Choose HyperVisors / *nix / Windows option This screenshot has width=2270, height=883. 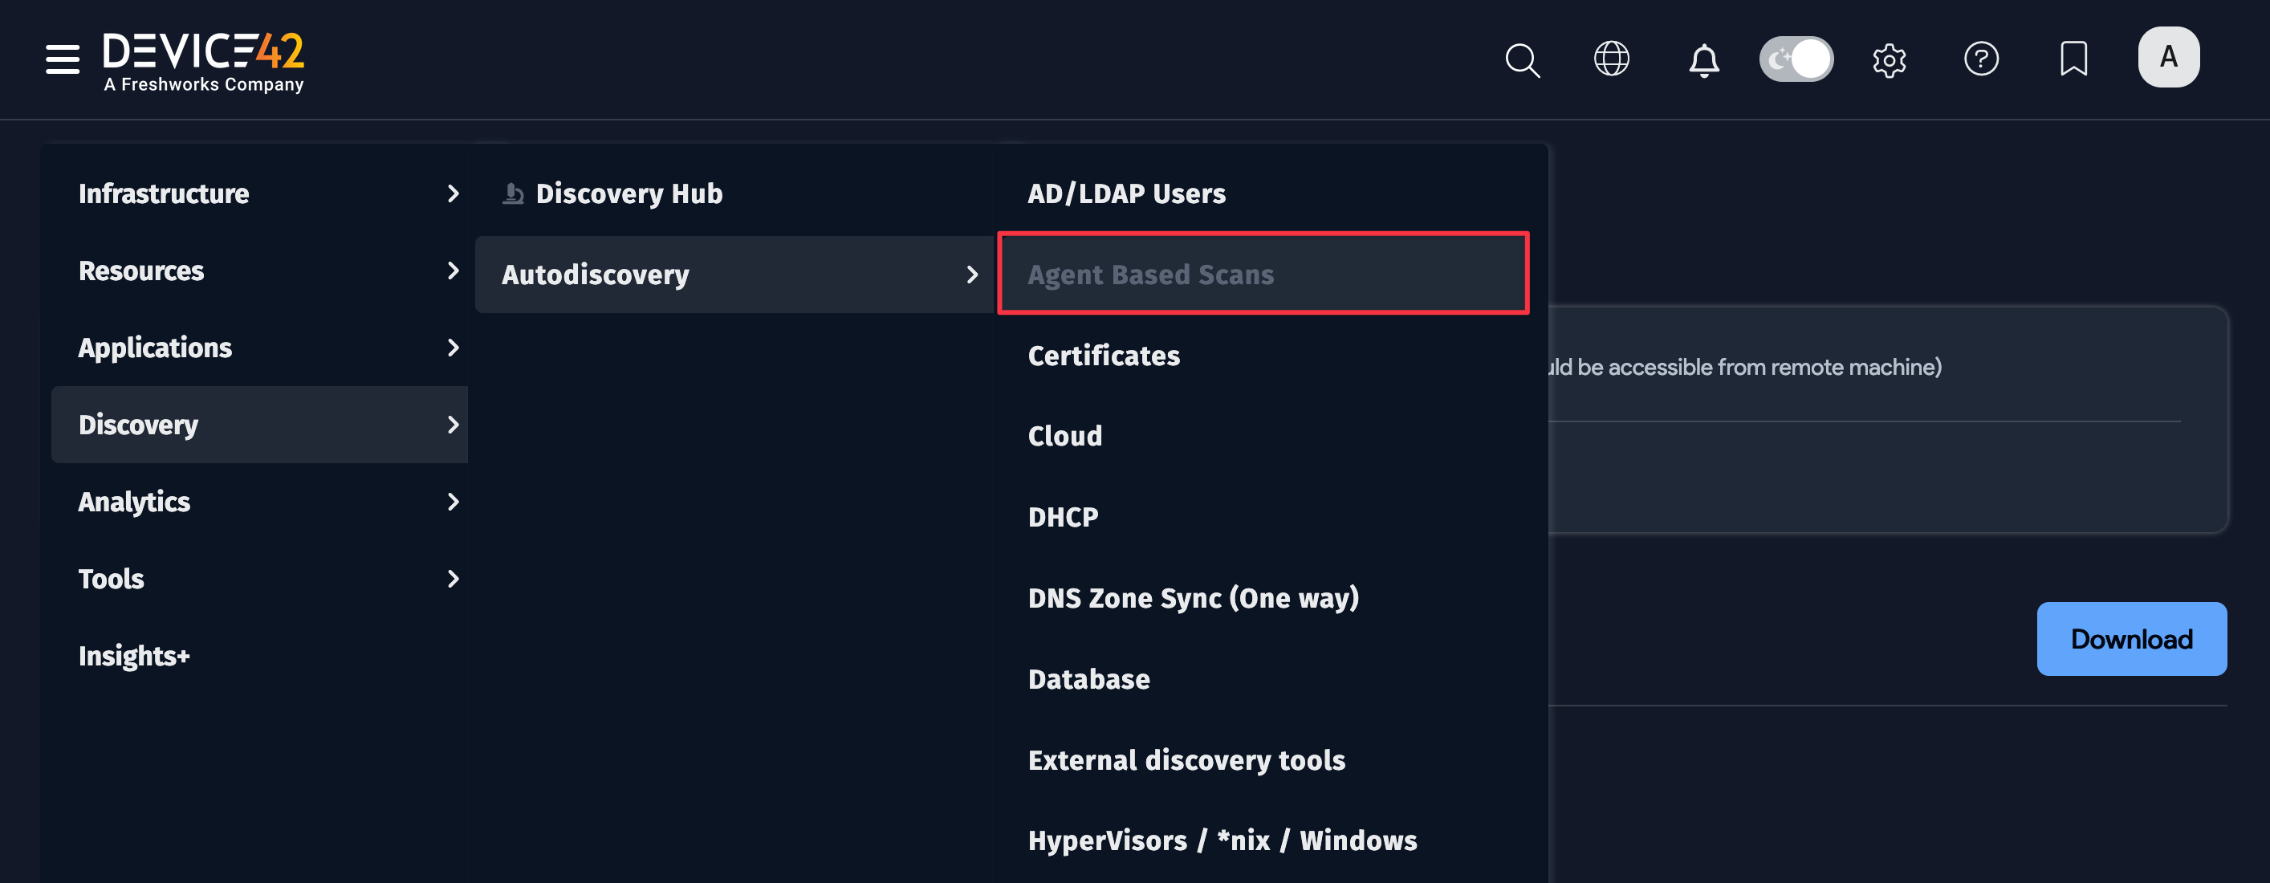1222,840
